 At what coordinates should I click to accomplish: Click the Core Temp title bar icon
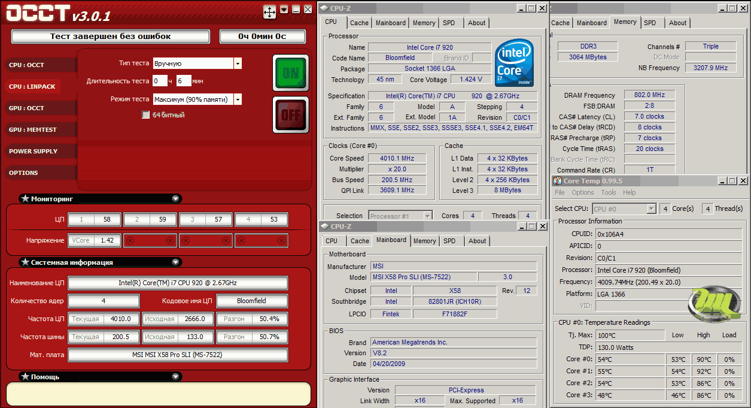click(557, 180)
